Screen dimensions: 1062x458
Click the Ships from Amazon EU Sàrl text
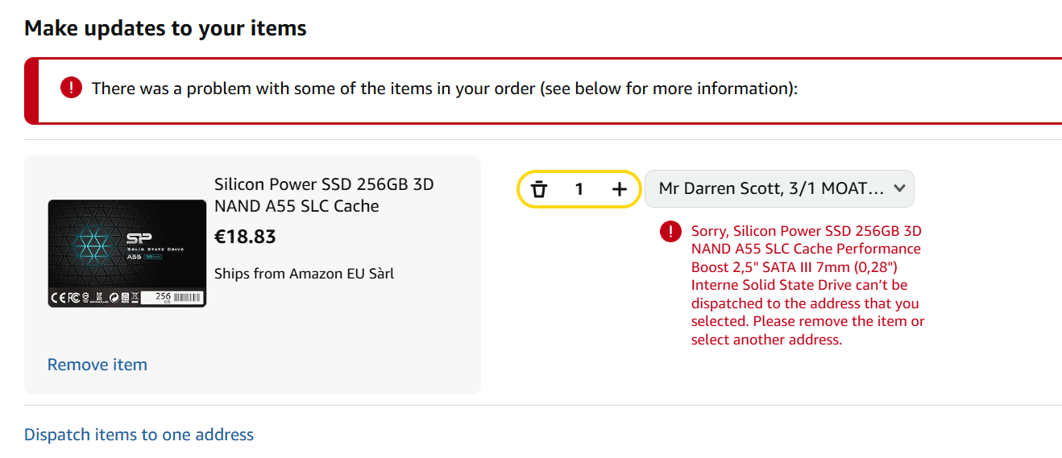pos(304,274)
